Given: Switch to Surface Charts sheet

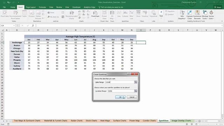Looking at the screenshot, I should coord(120,121).
